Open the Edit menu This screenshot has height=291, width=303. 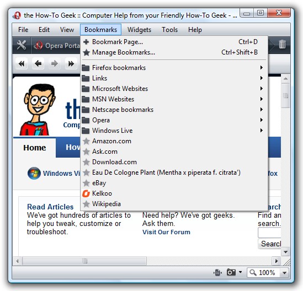[44, 30]
